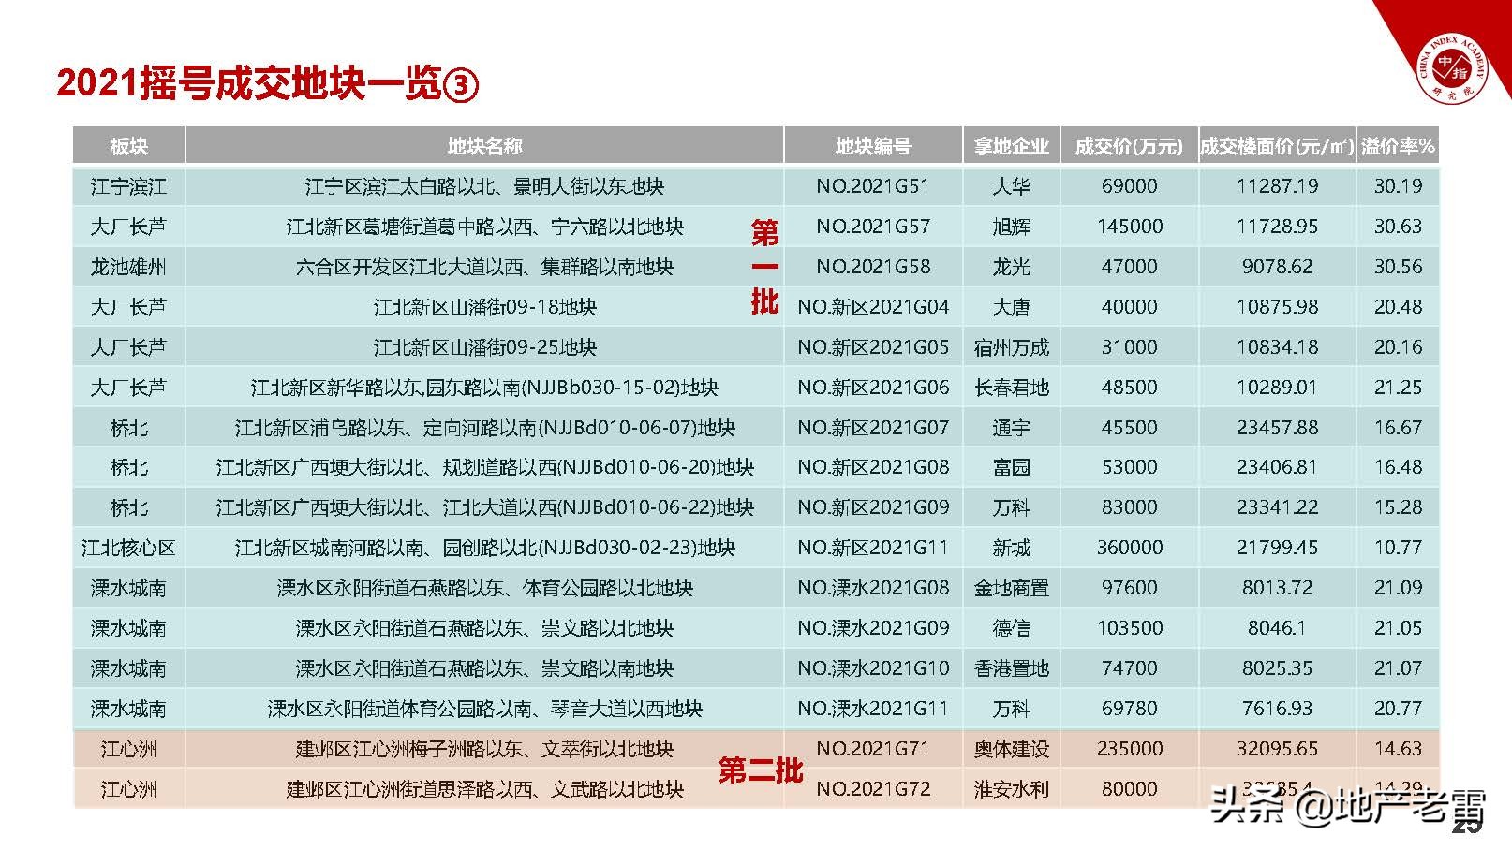Select the 龙池雄州 cell
Screen dimensions: 1512x850
129,267
